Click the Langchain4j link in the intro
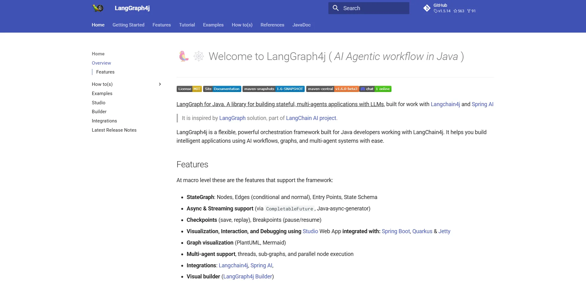The height and width of the screenshot is (287, 586). pyautogui.click(x=445, y=104)
